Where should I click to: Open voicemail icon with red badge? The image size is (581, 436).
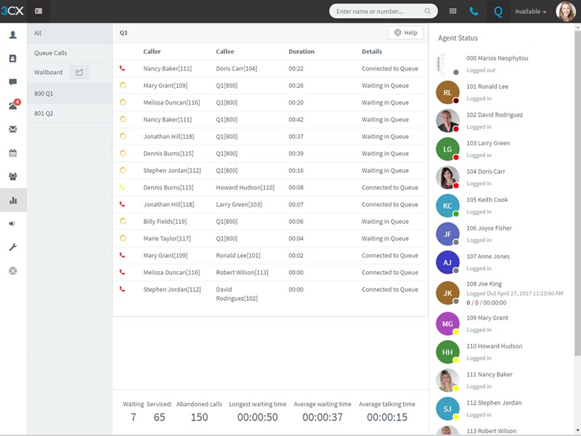pyautogui.click(x=13, y=105)
